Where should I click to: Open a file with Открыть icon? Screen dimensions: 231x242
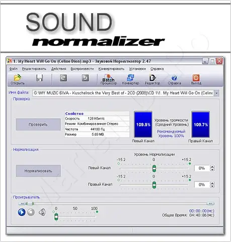[18, 79]
